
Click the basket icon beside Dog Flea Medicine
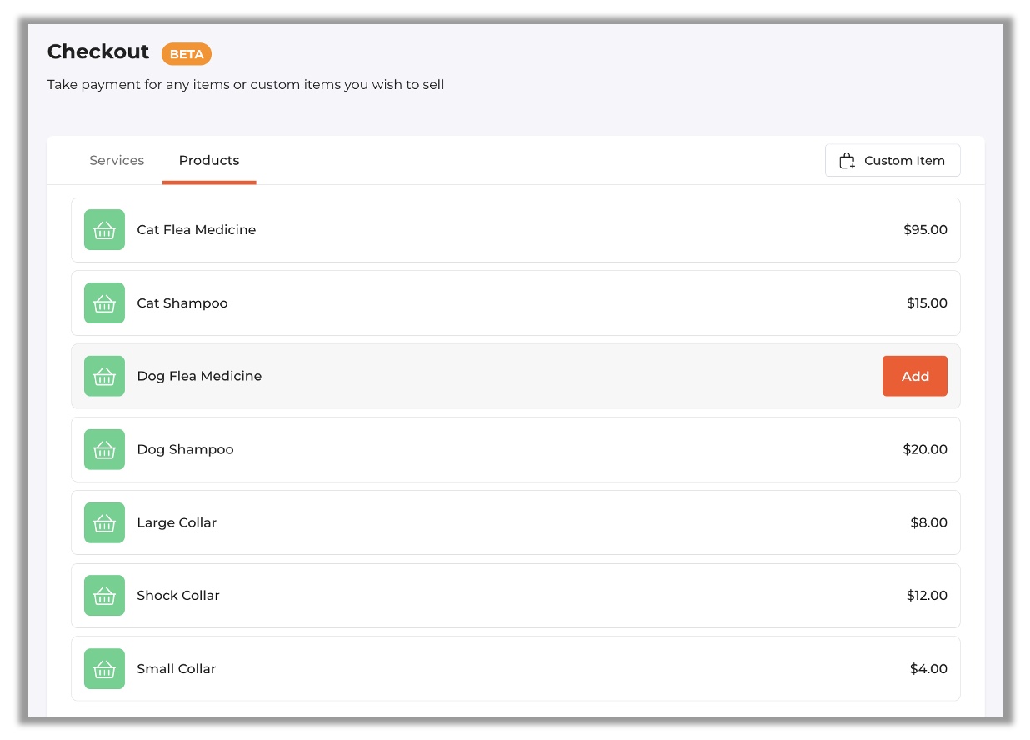coord(104,376)
